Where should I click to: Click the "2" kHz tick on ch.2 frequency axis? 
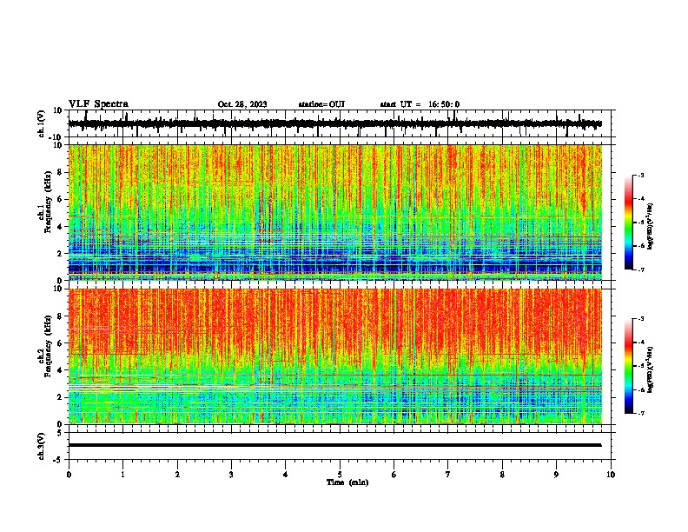click(x=61, y=397)
